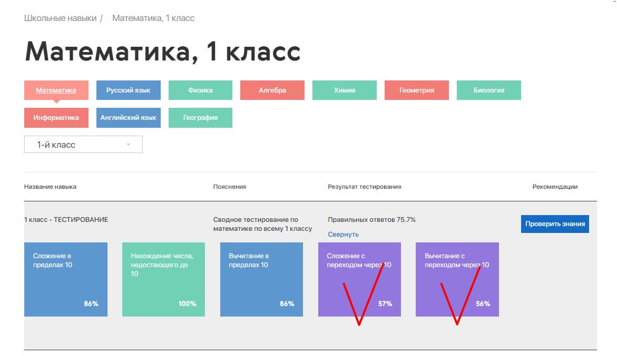Open the Нахождение числа, недостающего до 10 tile
The width and height of the screenshot is (617, 356).
[163, 279]
